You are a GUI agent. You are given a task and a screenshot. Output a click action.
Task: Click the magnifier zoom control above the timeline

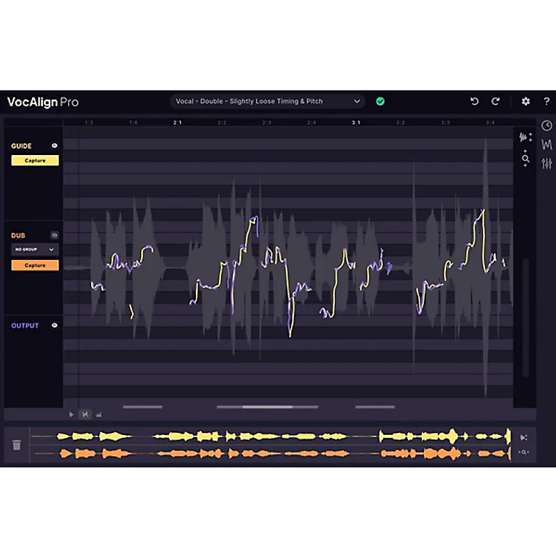525,159
